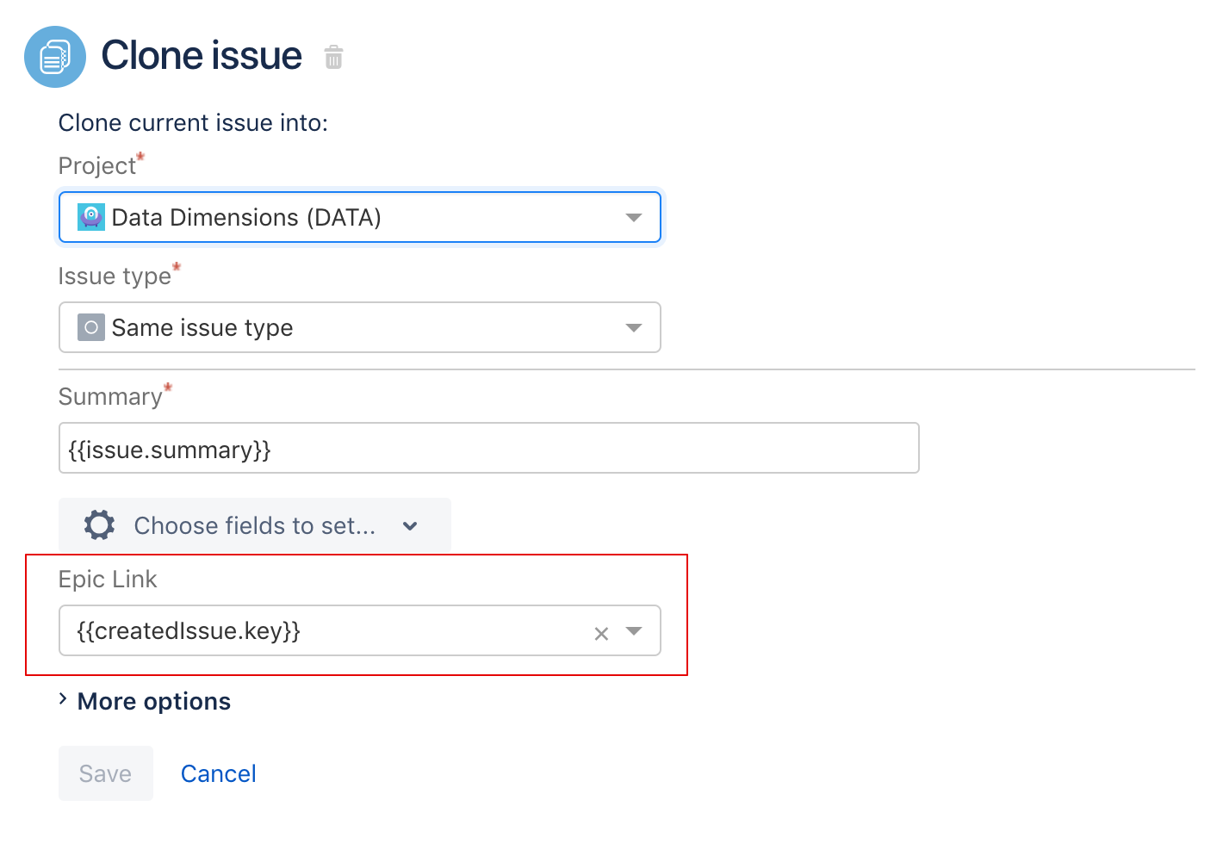Click the trash icon to delete the Clone issue action
This screenshot has width=1223, height=856.
[x=333, y=57]
